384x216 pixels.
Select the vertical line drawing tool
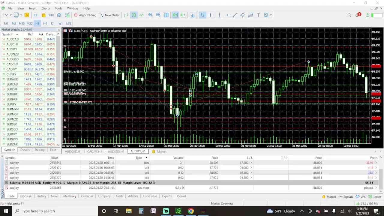pyautogui.click(x=219, y=15)
